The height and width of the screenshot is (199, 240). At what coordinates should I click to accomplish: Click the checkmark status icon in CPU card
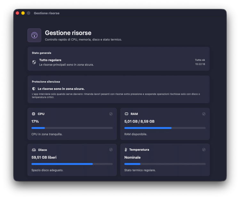[111, 114]
